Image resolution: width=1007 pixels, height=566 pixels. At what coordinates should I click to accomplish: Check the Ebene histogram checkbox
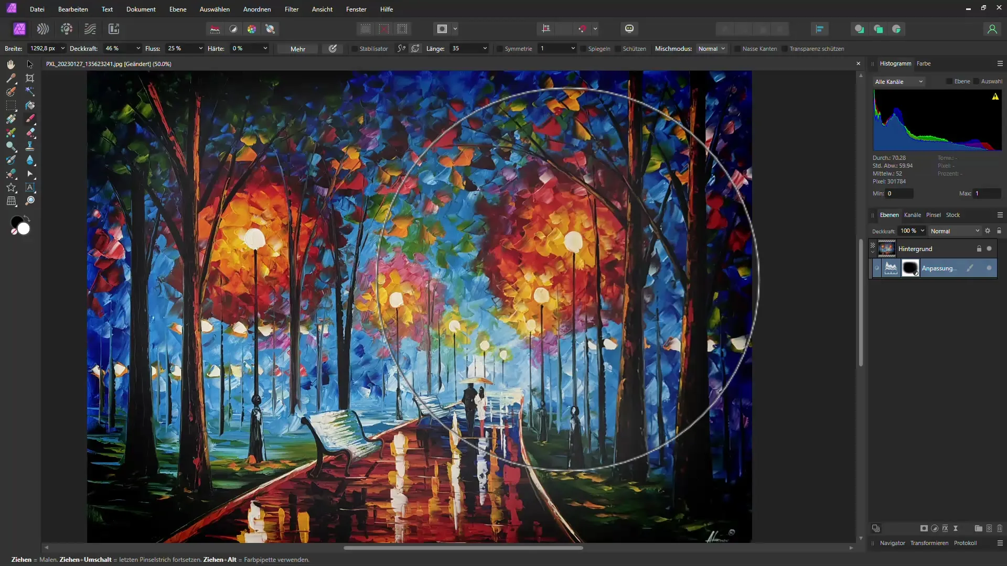tap(949, 81)
